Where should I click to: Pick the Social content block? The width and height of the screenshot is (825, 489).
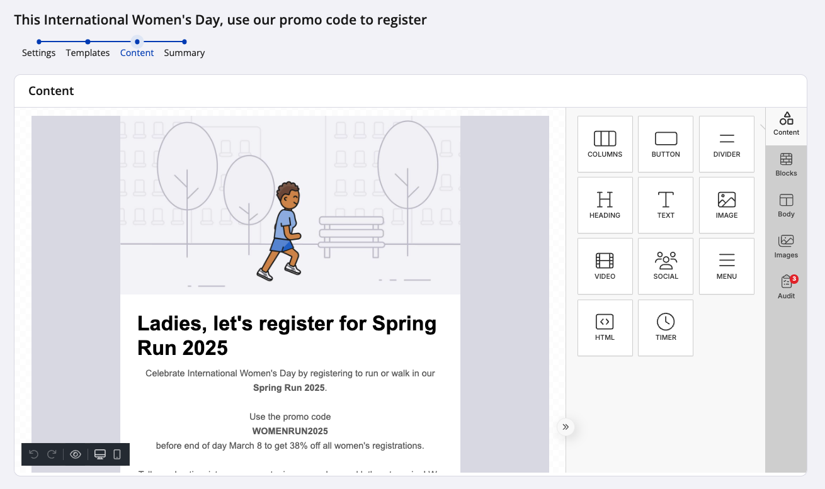[x=666, y=266]
